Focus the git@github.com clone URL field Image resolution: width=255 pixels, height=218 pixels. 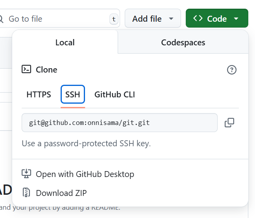pyautogui.click(x=120, y=123)
